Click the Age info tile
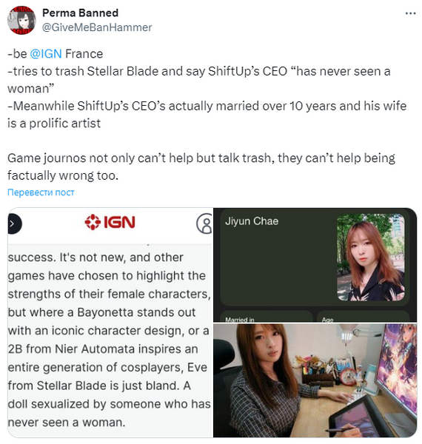Image resolution: width=422 pixels, height=444 pixels. [364, 317]
